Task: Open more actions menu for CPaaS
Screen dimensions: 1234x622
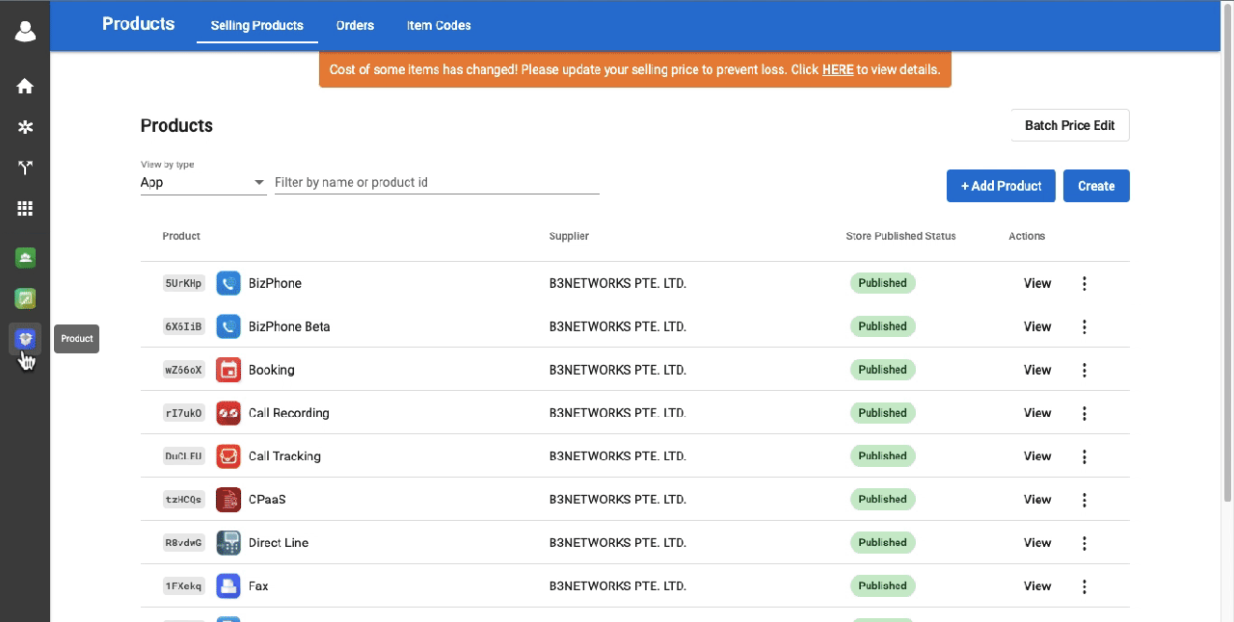Action: 1085,500
